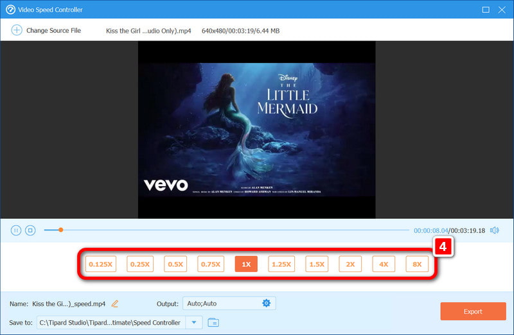The width and height of the screenshot is (514, 335).
Task: Mute the volume speaker icon
Action: pyautogui.click(x=494, y=230)
